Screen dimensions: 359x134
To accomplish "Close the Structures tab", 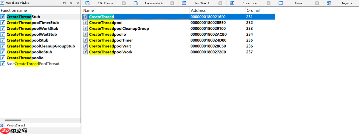I will 269,3.
